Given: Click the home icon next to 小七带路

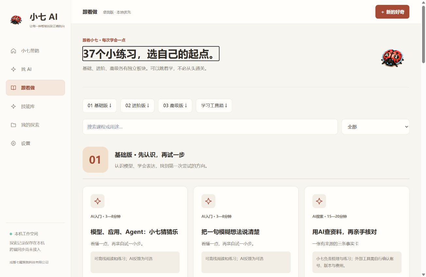Looking at the screenshot, I should 13,51.
